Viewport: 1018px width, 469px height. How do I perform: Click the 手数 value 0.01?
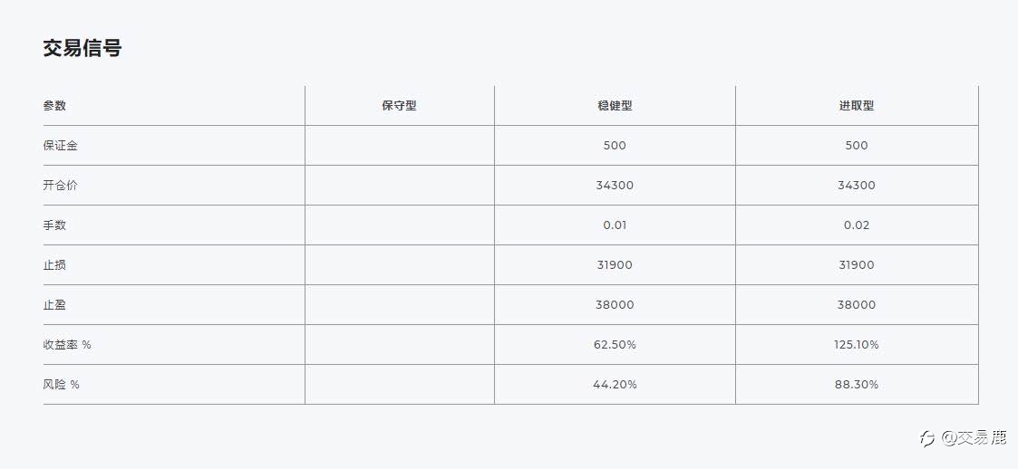615,225
